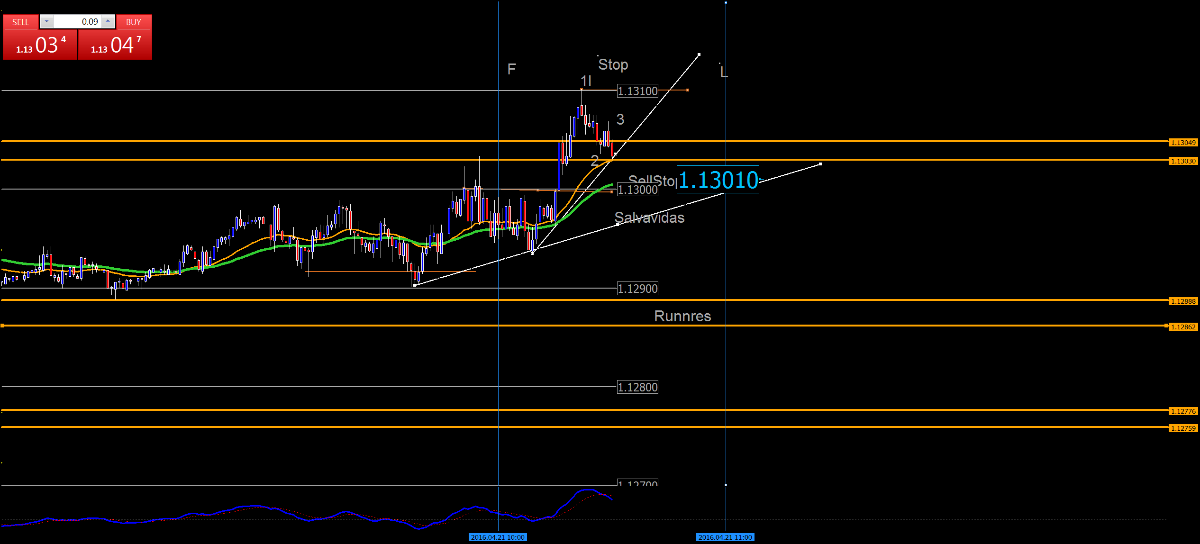The width and height of the screenshot is (1200, 544).
Task: Click the orange 1.13049 horizontal line tag
Action: click(x=1183, y=143)
